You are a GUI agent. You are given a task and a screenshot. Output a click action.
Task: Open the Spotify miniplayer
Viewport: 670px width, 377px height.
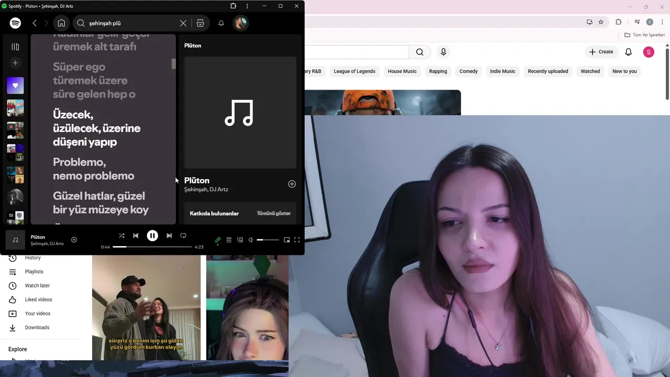point(287,240)
